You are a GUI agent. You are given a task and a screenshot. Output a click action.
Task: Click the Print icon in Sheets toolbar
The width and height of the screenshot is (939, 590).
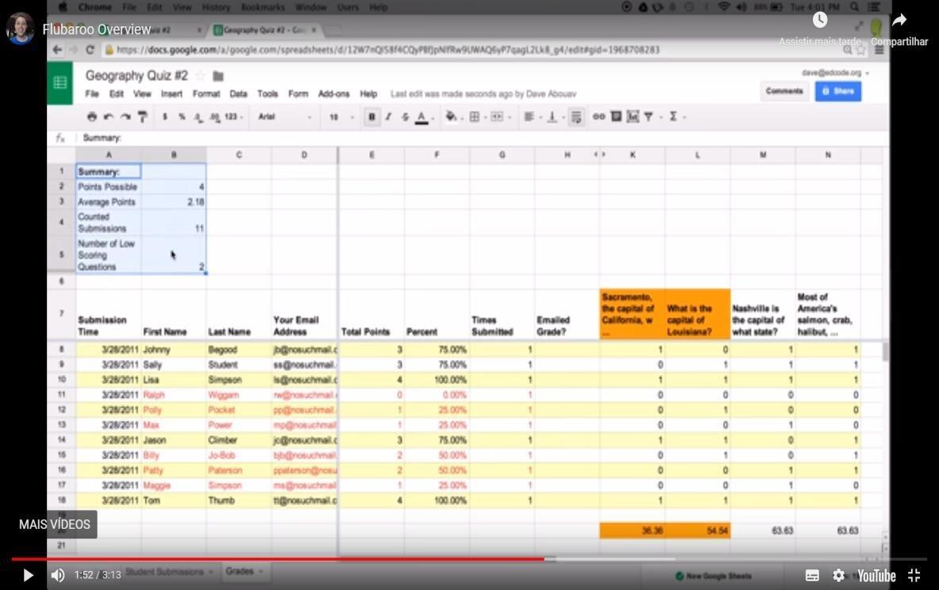91,117
